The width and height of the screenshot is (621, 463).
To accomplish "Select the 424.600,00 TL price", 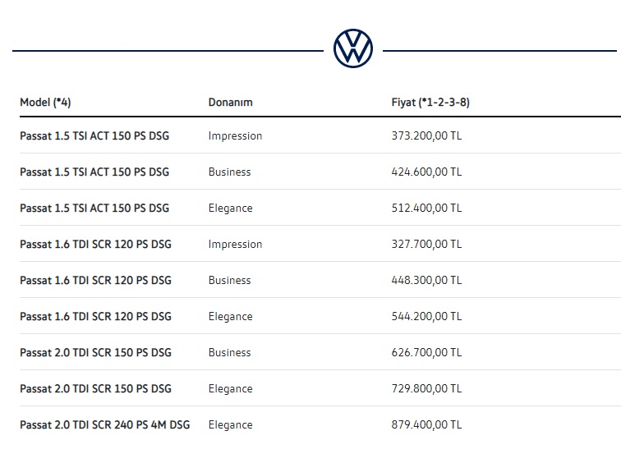I will (x=426, y=172).
